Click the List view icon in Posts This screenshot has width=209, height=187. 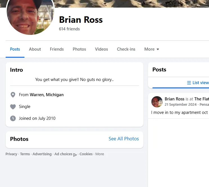tap(189, 83)
